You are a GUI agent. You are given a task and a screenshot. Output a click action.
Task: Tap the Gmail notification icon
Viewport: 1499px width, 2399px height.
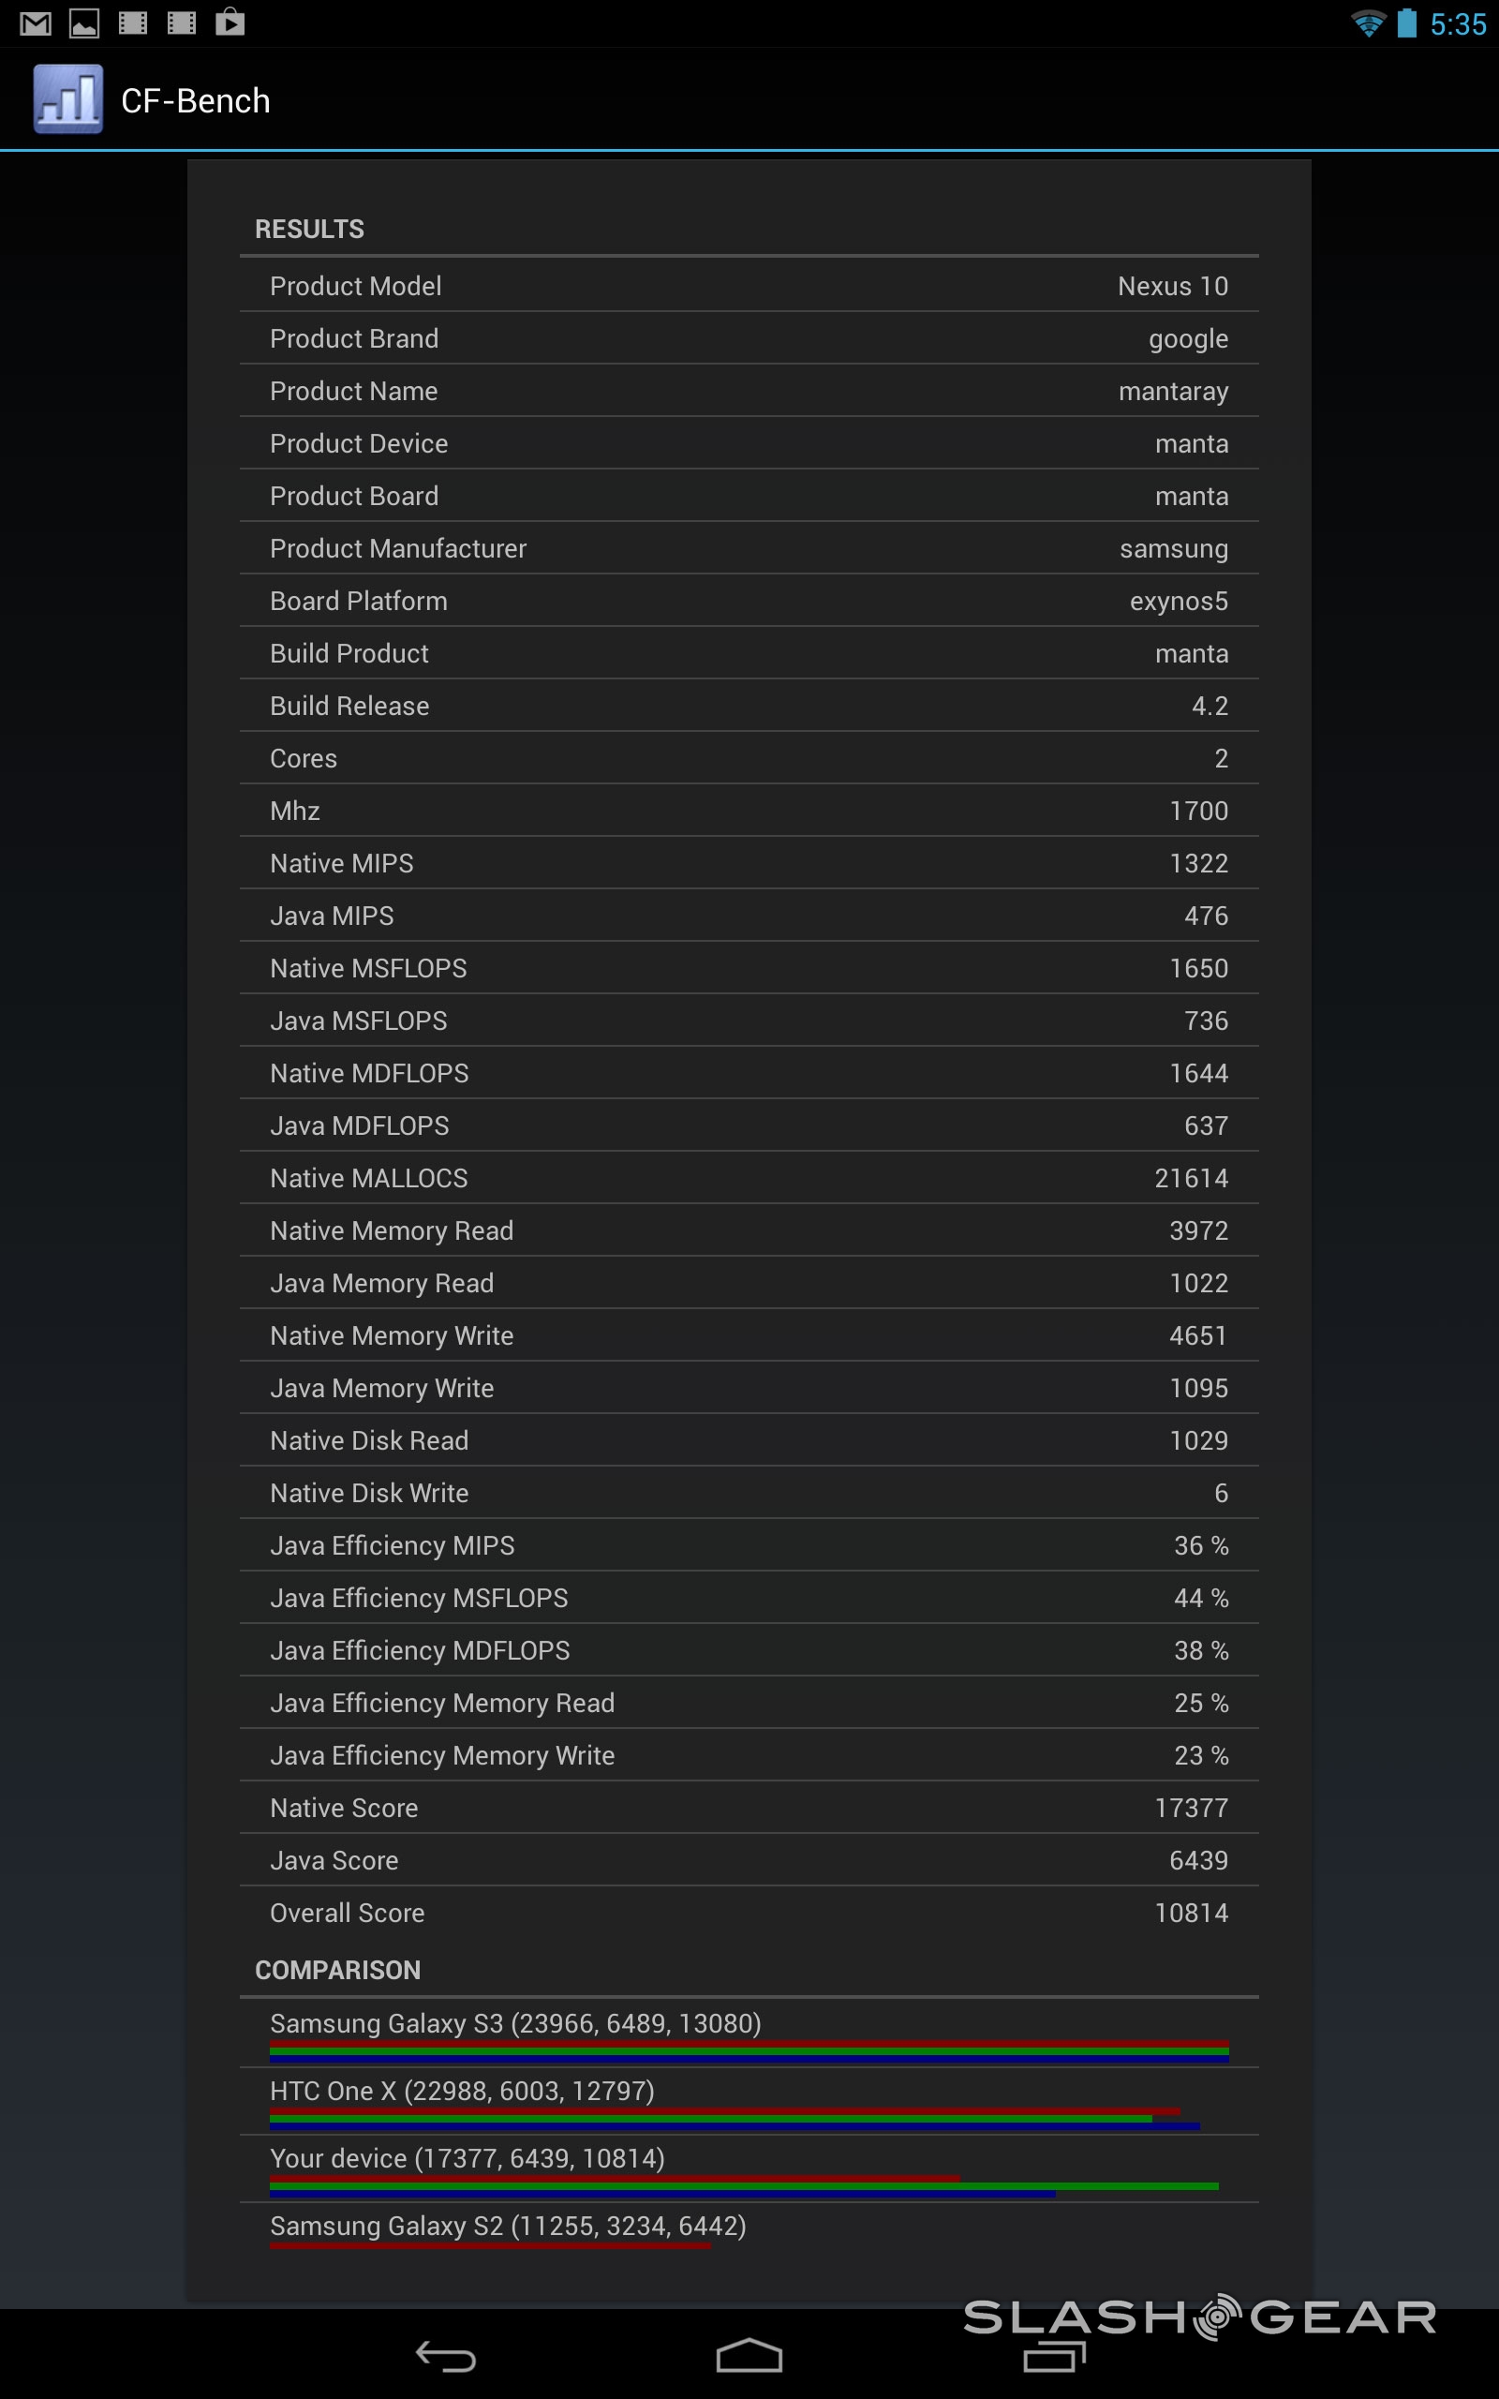36,22
